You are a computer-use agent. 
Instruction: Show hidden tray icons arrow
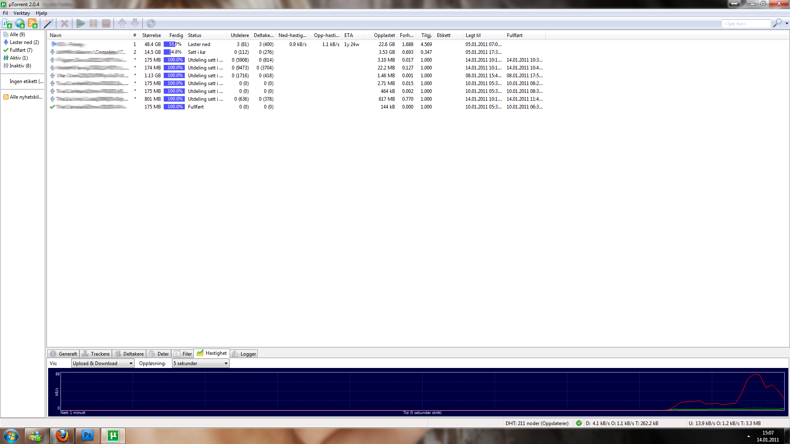pos(748,436)
